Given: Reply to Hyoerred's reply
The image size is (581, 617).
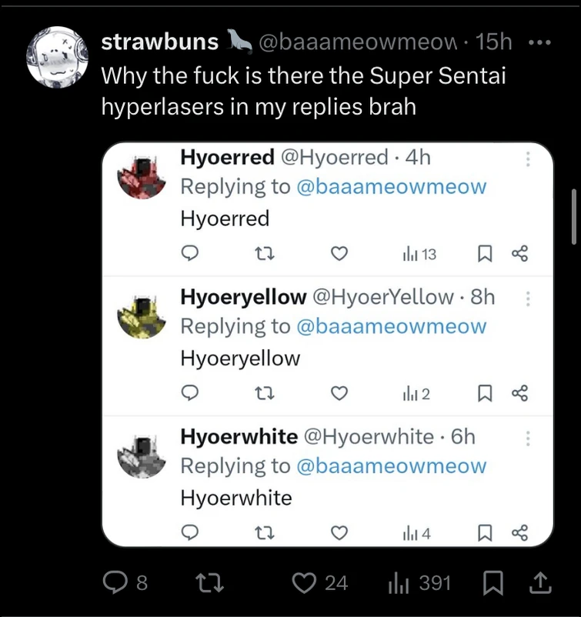Looking at the screenshot, I should 190,253.
